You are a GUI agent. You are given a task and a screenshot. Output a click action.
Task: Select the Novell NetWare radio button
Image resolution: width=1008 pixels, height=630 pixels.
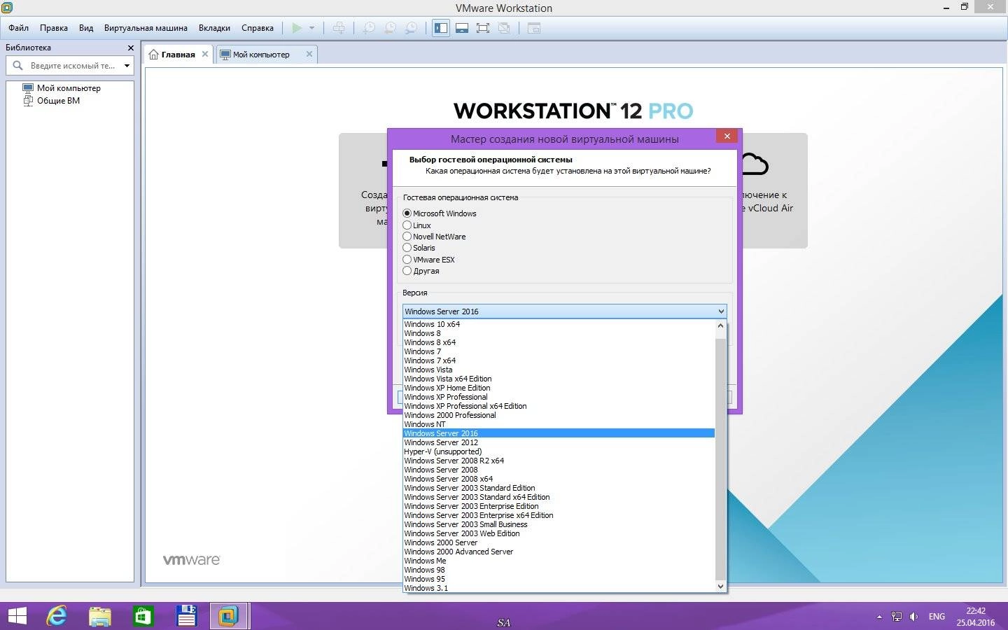point(407,237)
